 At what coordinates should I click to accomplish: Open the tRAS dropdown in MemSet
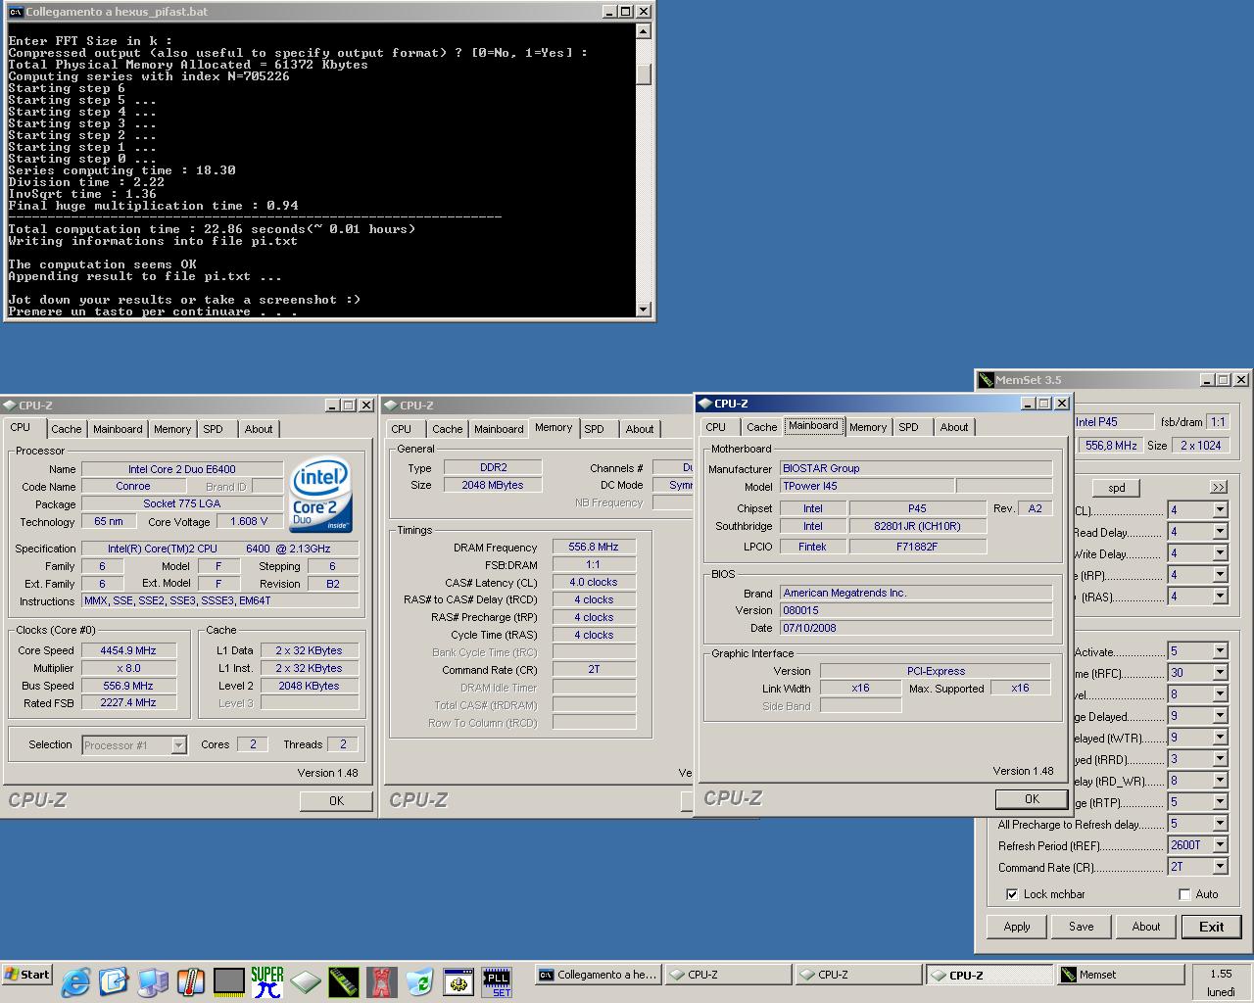[1220, 597]
